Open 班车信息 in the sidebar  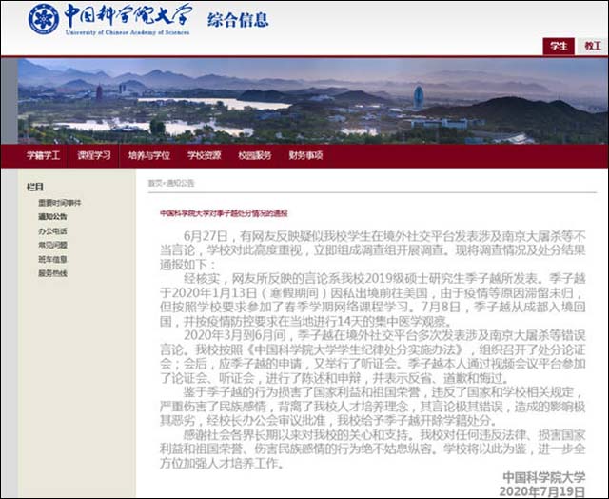click(x=52, y=259)
